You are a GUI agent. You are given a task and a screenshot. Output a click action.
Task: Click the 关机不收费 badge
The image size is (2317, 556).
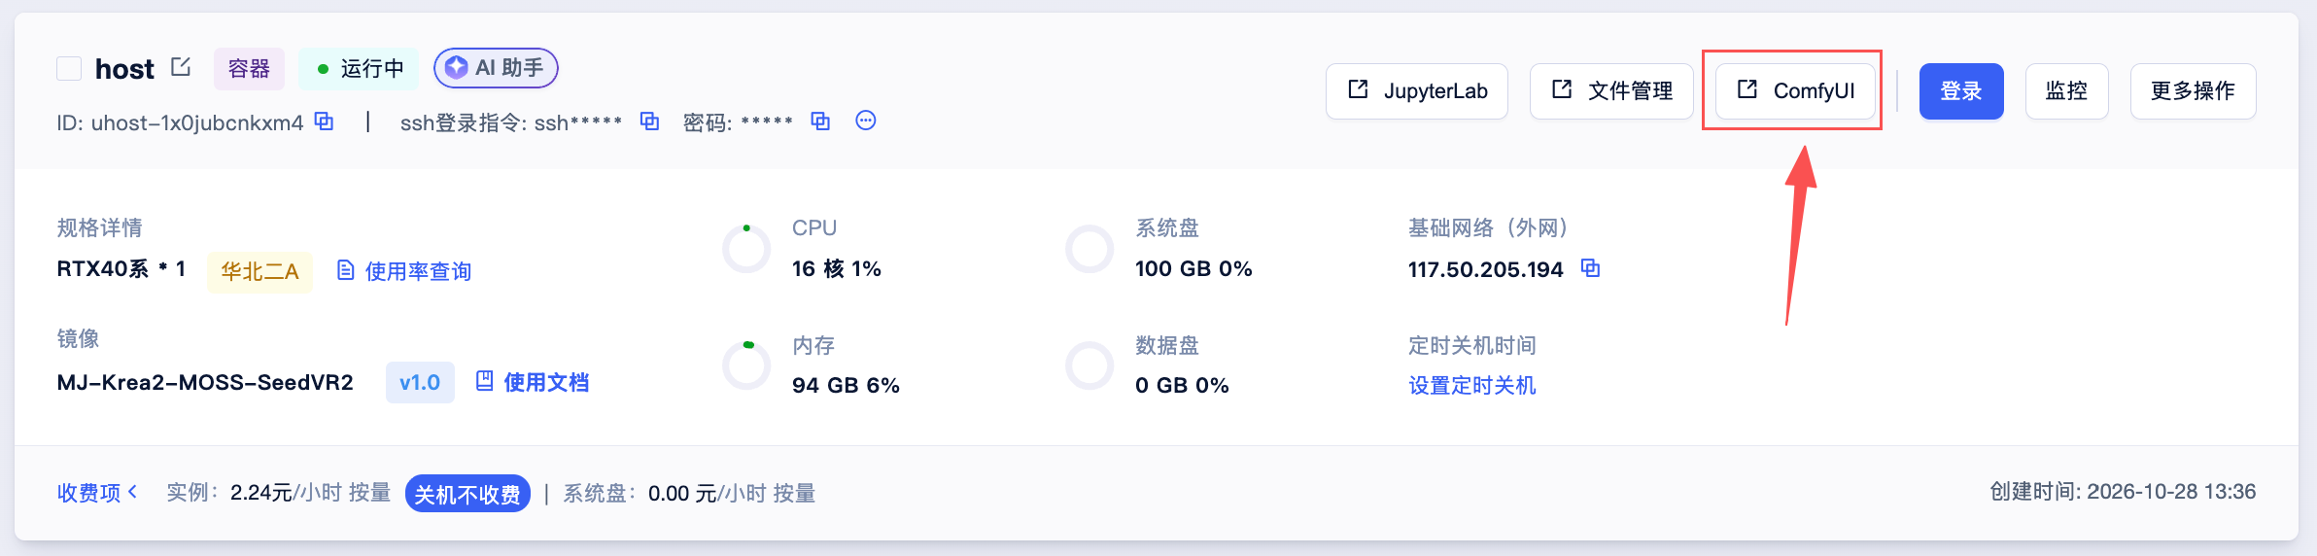(x=467, y=494)
